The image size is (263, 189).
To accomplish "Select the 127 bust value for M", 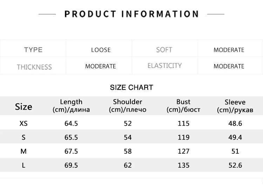I will [183, 151].
